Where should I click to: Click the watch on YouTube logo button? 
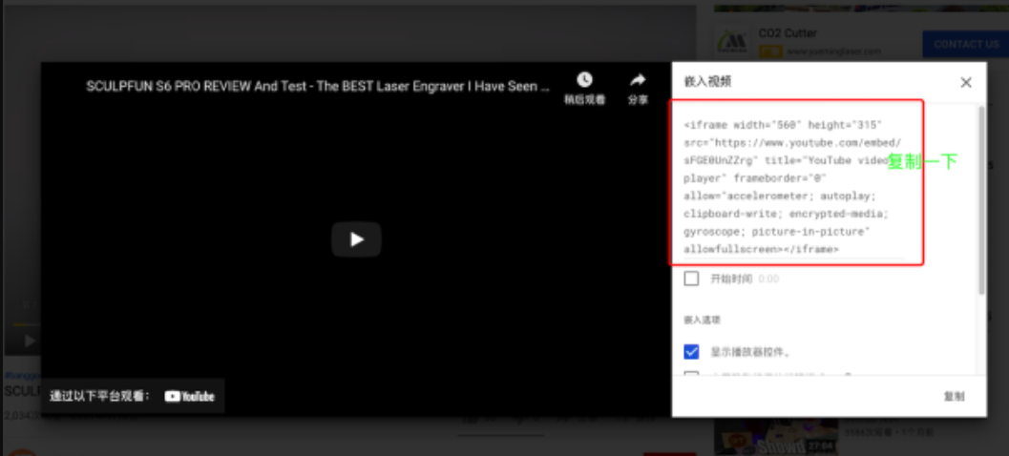coord(189,396)
